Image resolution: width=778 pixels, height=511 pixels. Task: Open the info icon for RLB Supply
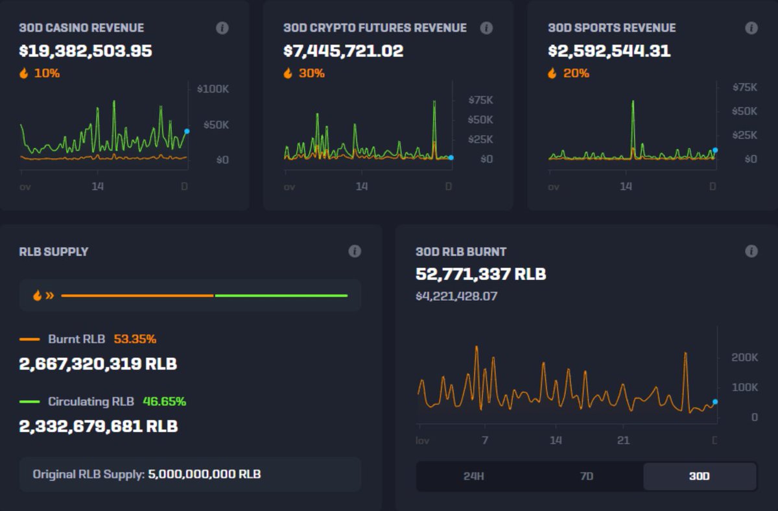click(355, 251)
